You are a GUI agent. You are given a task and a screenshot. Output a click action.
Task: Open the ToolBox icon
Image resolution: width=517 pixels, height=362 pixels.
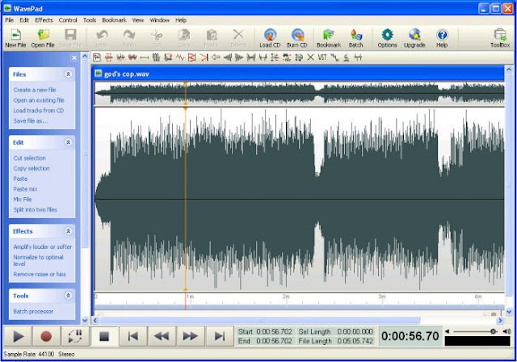[500, 38]
